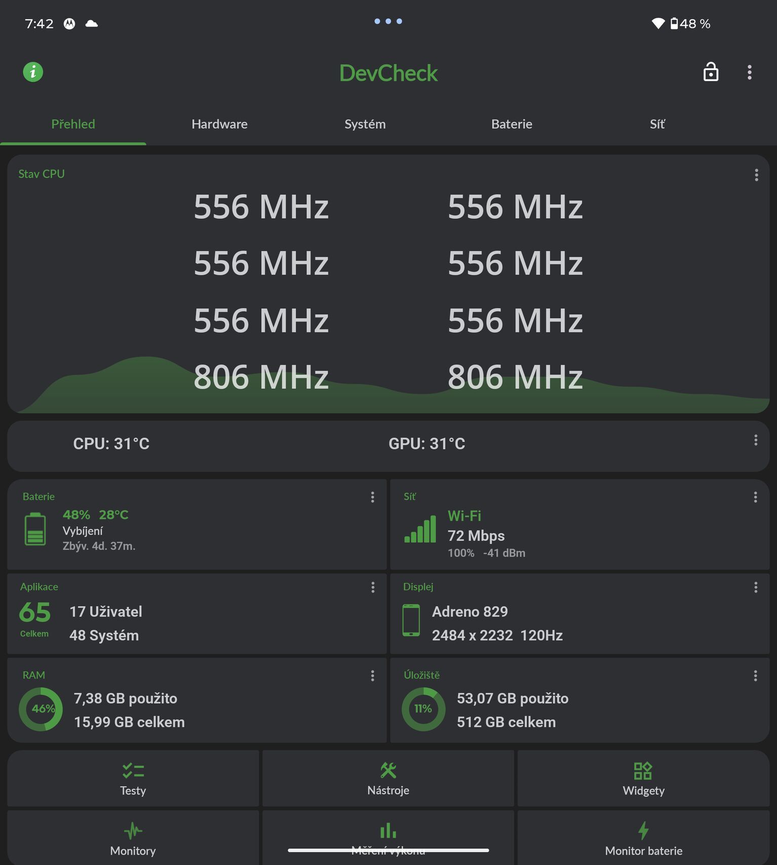
Task: Switch to the Systém tab
Action: (365, 124)
